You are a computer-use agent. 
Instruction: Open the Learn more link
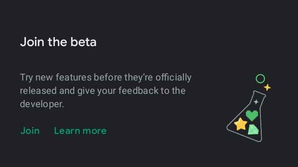pyautogui.click(x=80, y=131)
